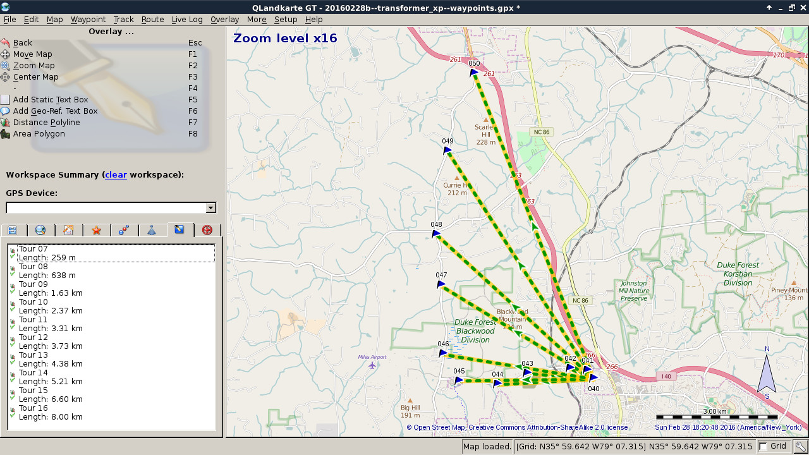
Task: Select the Area Polygon tool
Action: tap(39, 134)
